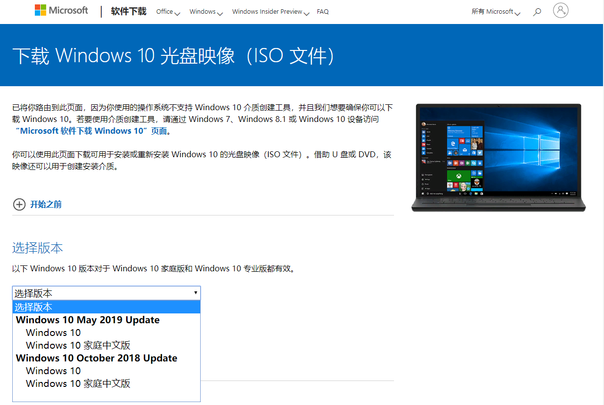
Task: Expand the 开始之前 section
Action: coord(46,204)
